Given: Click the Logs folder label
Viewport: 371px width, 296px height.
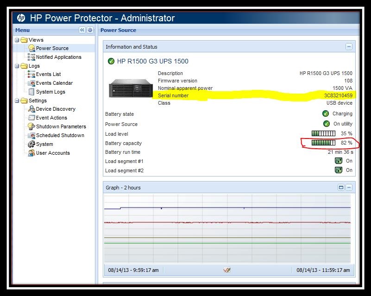Looking at the screenshot, I should [x=34, y=66].
